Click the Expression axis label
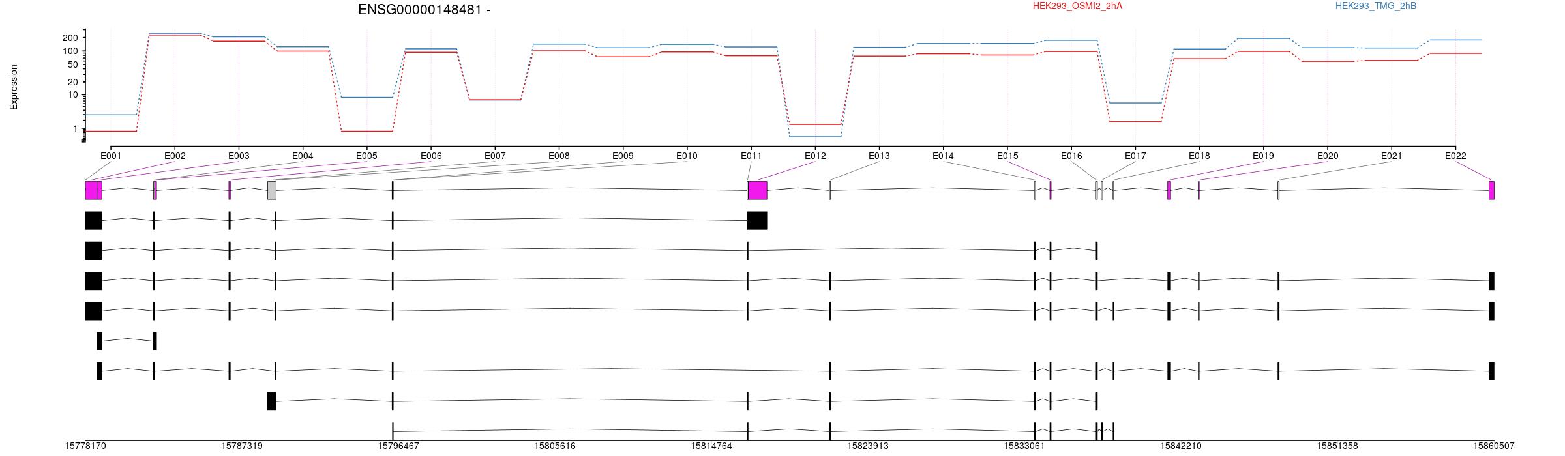1565x456 pixels. tap(14, 87)
